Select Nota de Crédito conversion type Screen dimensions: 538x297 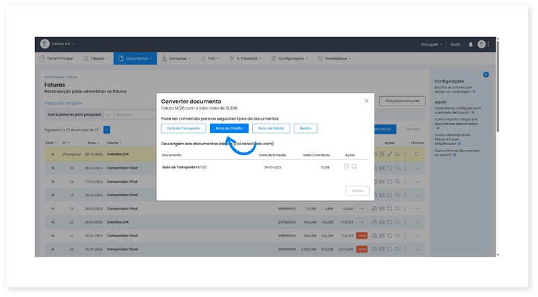pyautogui.click(x=229, y=128)
